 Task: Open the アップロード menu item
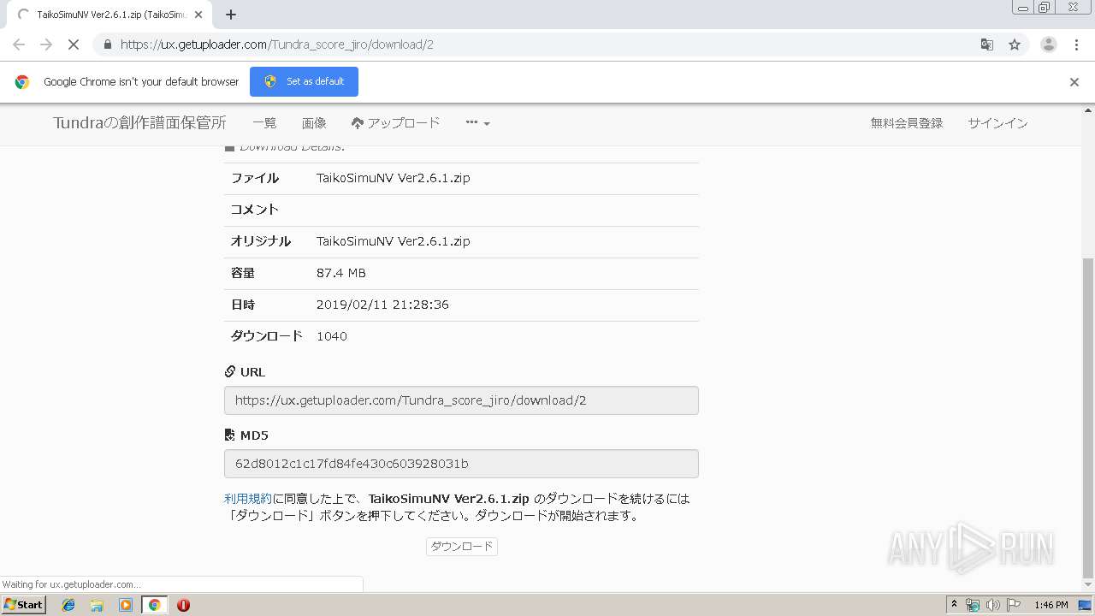(395, 123)
